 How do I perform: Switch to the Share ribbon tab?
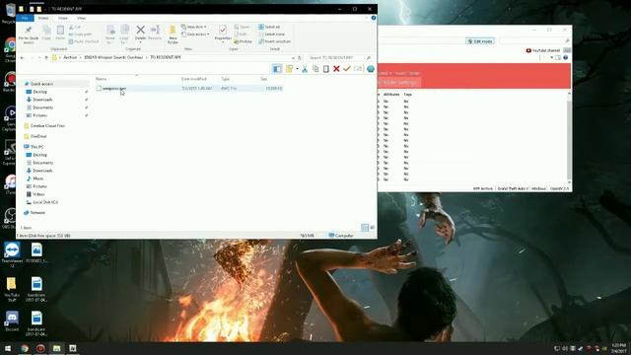[63, 18]
